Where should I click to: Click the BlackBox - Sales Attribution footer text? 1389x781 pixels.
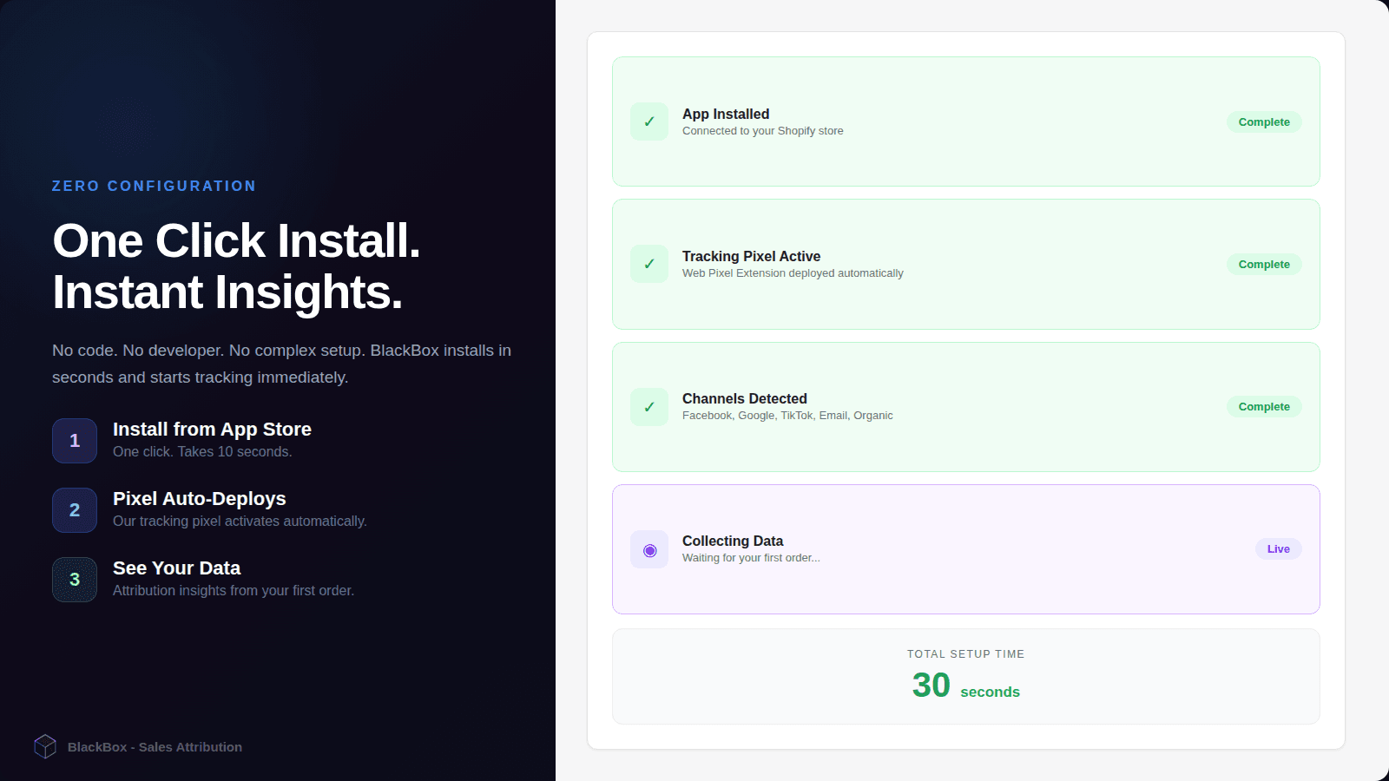click(x=155, y=746)
